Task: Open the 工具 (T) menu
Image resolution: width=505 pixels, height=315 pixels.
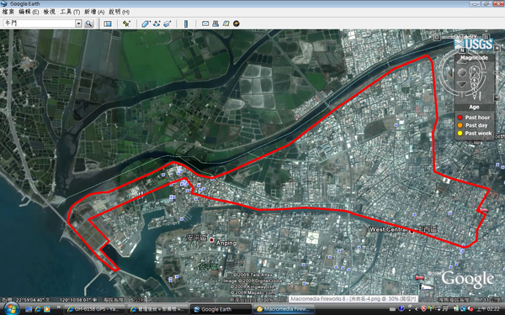Action: (x=70, y=12)
